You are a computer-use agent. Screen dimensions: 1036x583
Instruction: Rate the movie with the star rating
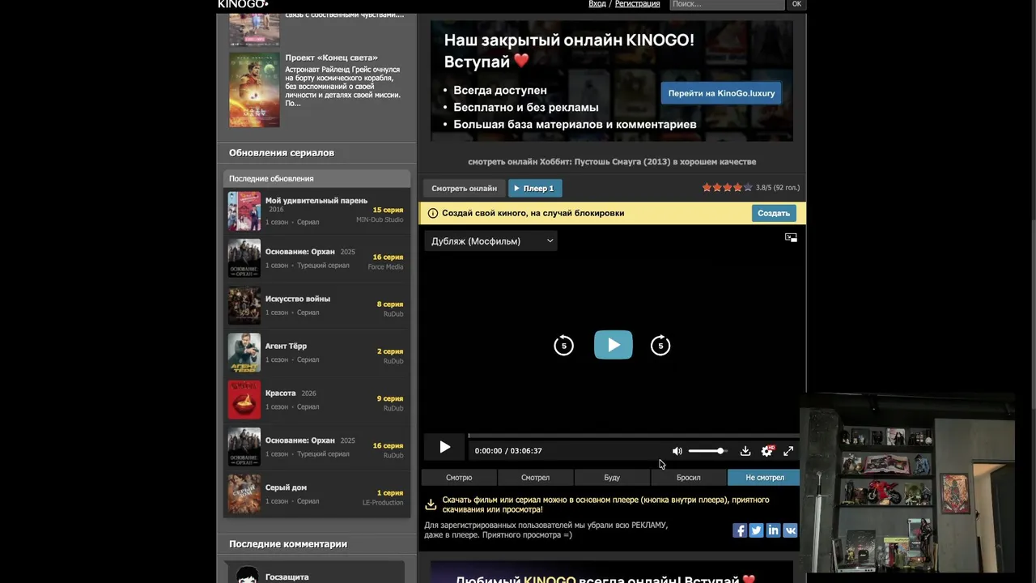727,187
